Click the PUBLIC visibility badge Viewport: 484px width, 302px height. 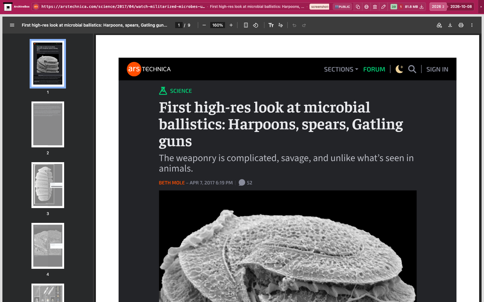[342, 7]
